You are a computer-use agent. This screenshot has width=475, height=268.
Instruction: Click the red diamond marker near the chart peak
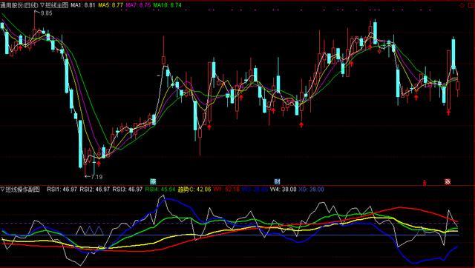[379, 51]
